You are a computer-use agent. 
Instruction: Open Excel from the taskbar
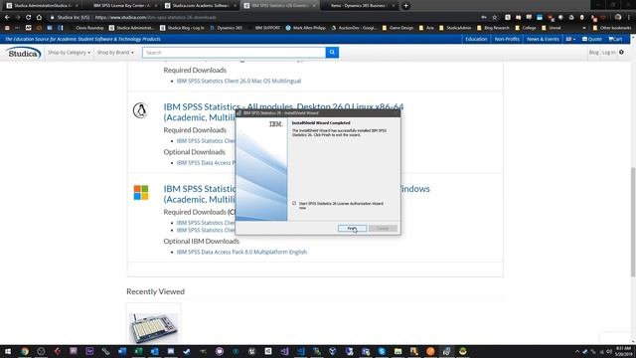click(x=138, y=351)
